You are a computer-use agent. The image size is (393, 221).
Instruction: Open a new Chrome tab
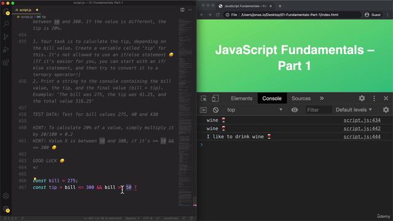tap(280, 6)
